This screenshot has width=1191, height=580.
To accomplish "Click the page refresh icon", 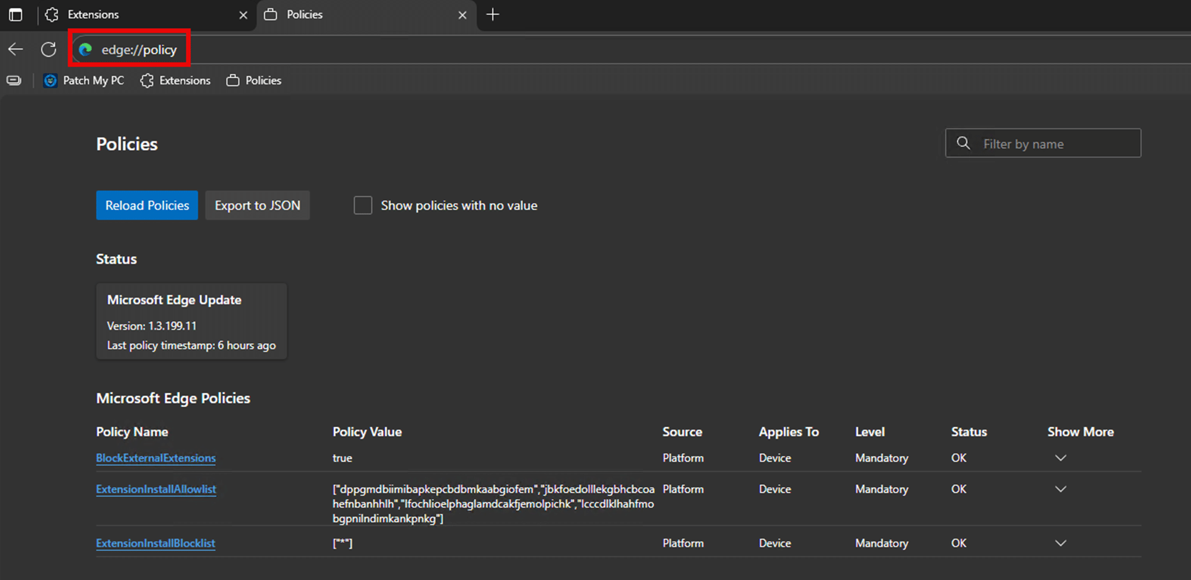I will [x=49, y=49].
